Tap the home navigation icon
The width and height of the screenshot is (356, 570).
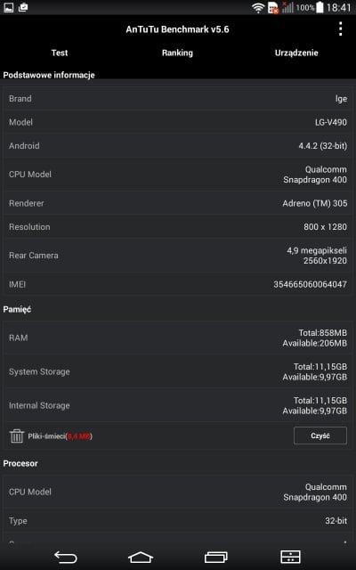[141, 557]
